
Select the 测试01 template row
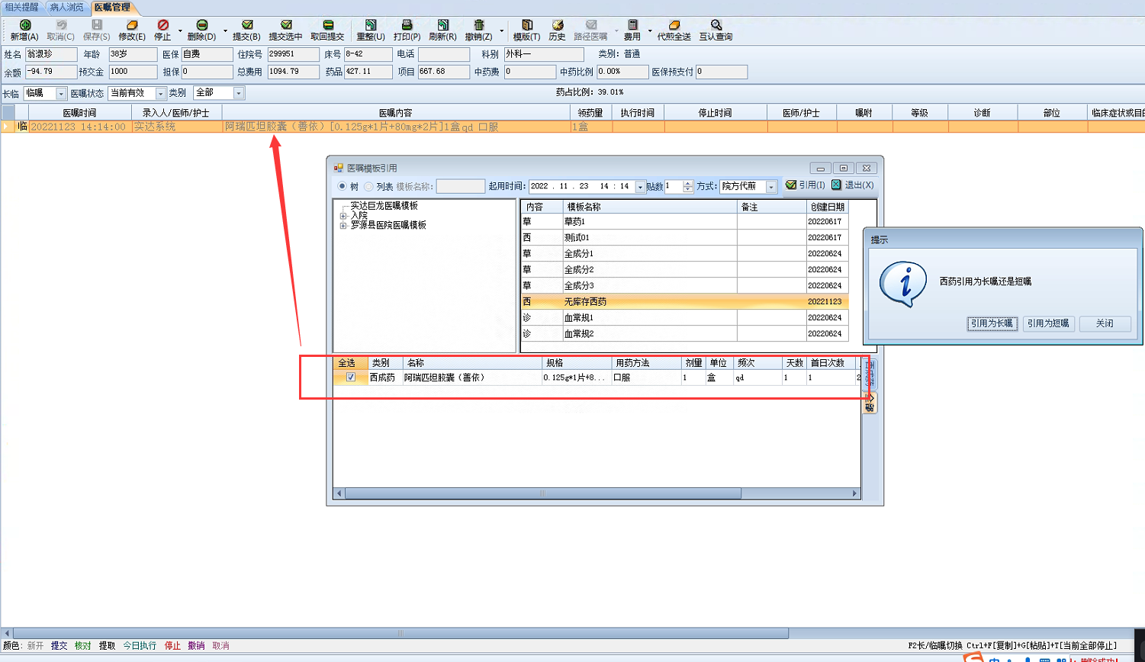pos(684,237)
